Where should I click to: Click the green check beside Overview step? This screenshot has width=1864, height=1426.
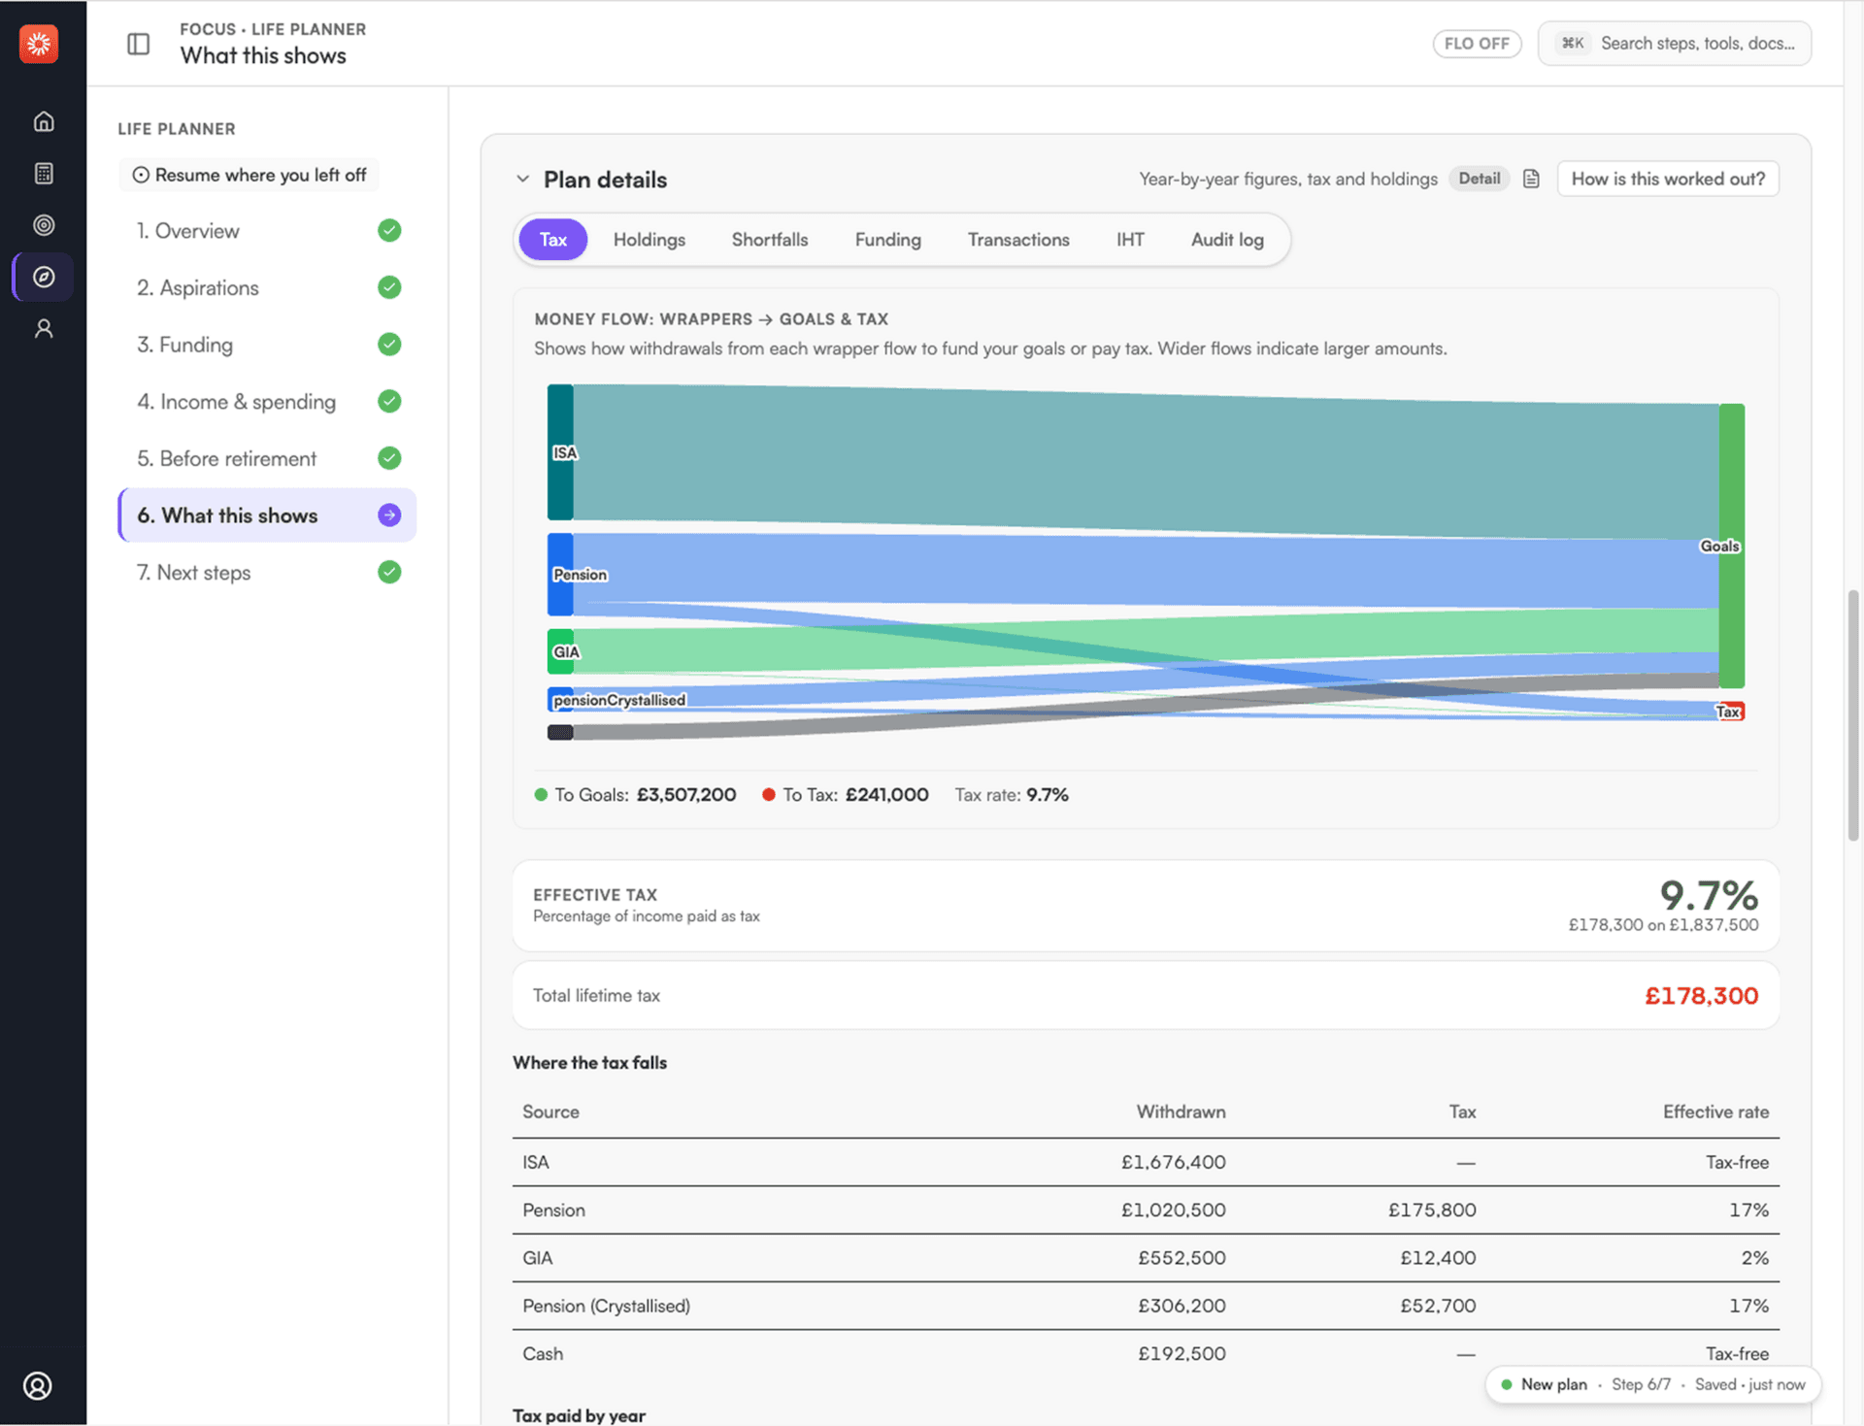coord(389,231)
